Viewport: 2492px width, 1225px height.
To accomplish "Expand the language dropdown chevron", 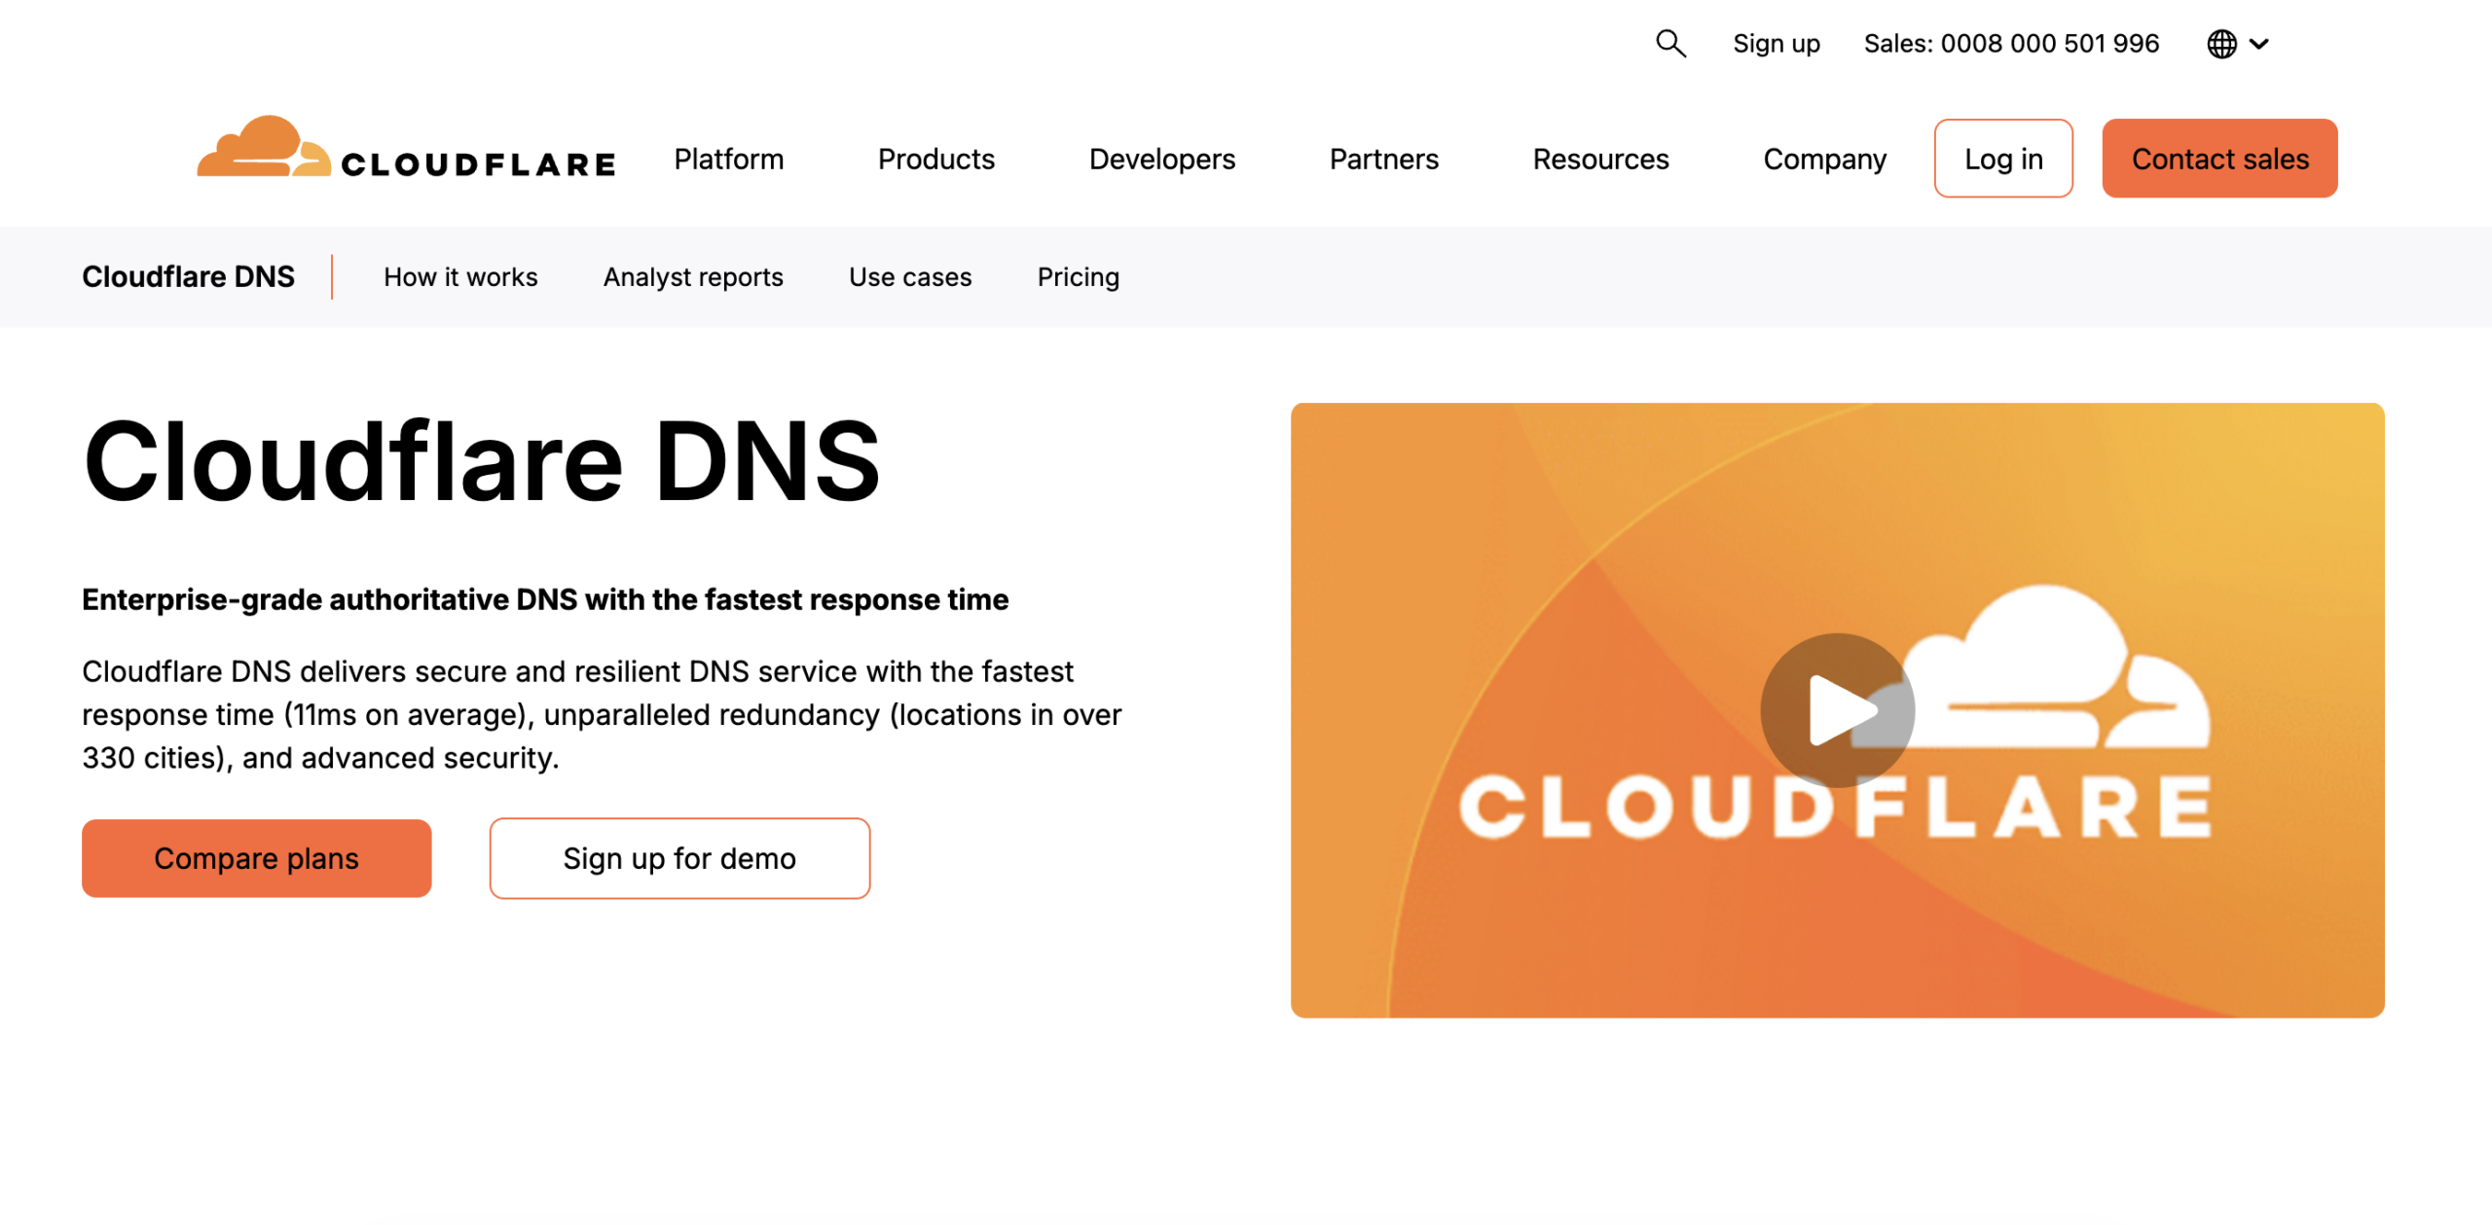I will pos(2259,44).
